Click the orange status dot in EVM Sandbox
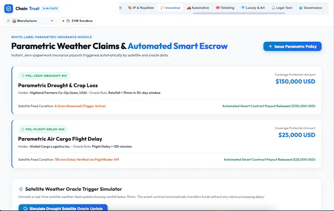 (63, 21)
